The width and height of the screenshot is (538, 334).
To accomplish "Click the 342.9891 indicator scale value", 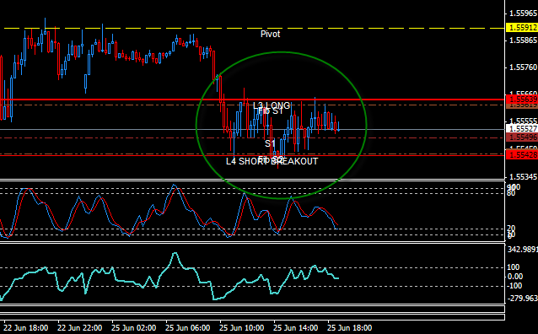I will [523, 249].
